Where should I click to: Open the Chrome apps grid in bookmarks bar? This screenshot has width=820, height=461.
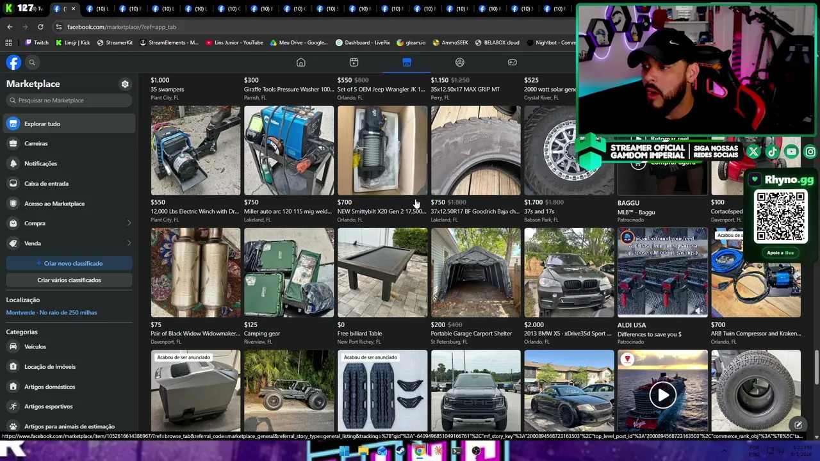pyautogui.click(x=8, y=43)
